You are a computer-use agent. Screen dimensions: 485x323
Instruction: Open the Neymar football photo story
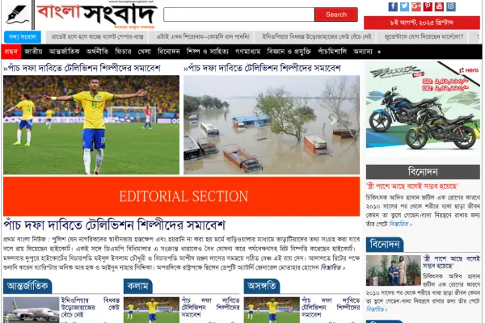click(x=91, y=125)
